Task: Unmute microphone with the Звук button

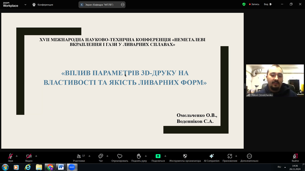Action: 10,156
